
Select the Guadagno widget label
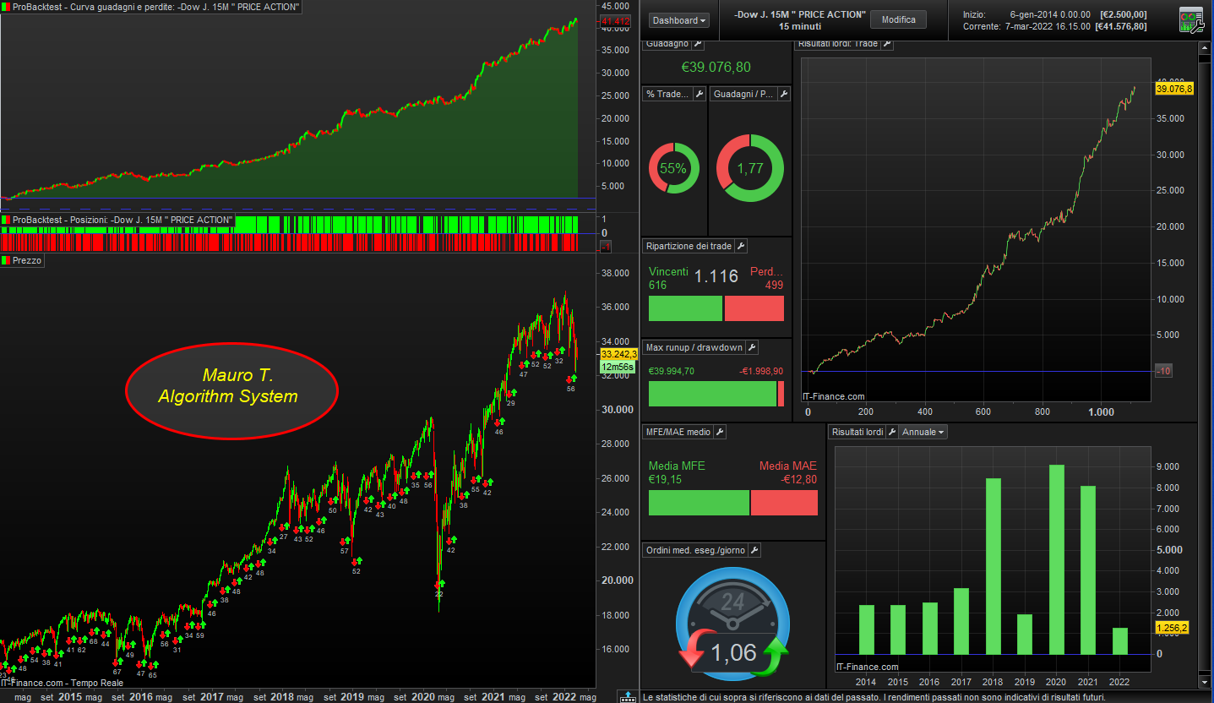tap(667, 44)
